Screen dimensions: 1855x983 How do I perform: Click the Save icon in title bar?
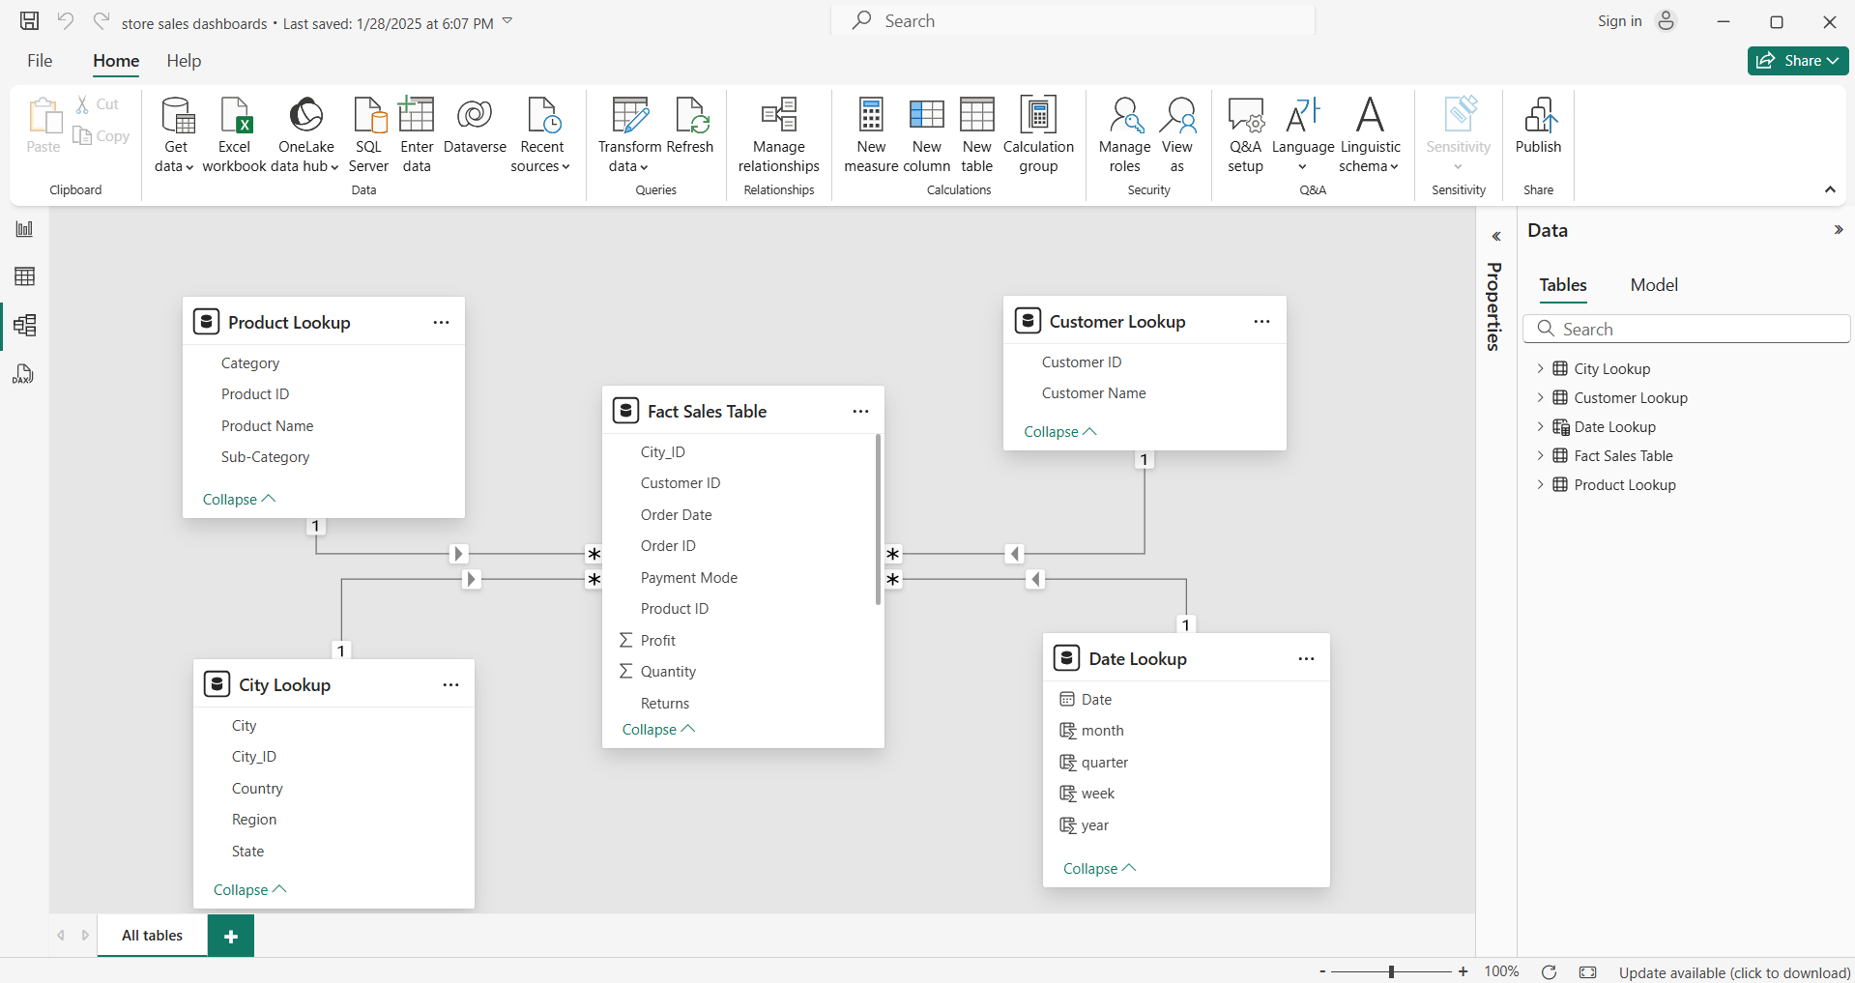point(30,21)
